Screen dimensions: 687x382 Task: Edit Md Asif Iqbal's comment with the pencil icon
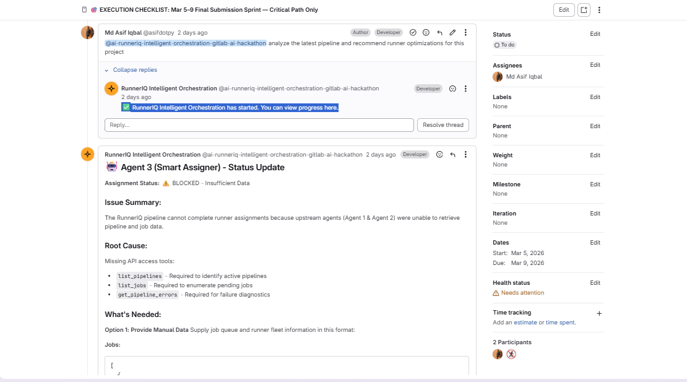coord(452,32)
